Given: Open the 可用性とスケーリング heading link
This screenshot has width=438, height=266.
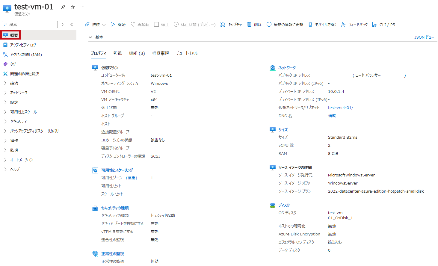Looking at the screenshot, I should pyautogui.click(x=117, y=170).
